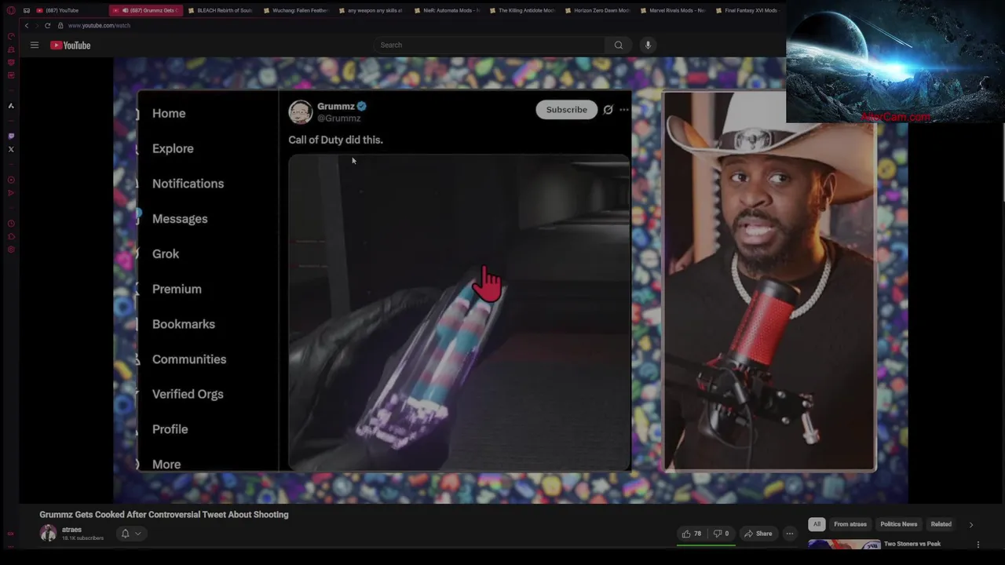Open more actions ellipsis beside Share
This screenshot has width=1005, height=565.
pyautogui.click(x=790, y=534)
